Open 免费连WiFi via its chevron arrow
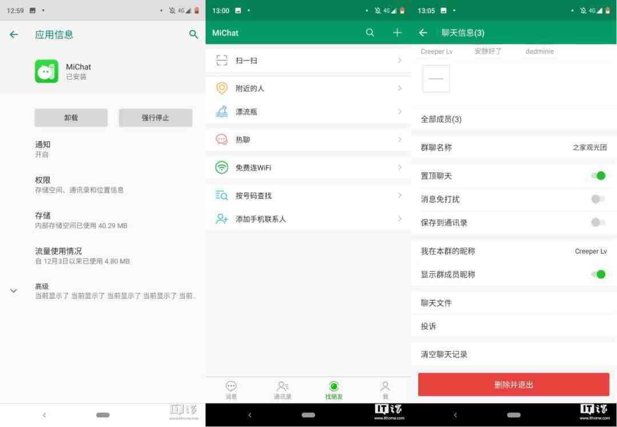 (x=399, y=167)
